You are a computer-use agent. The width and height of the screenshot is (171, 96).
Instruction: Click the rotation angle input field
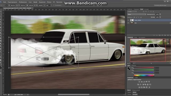[x=48, y=5]
